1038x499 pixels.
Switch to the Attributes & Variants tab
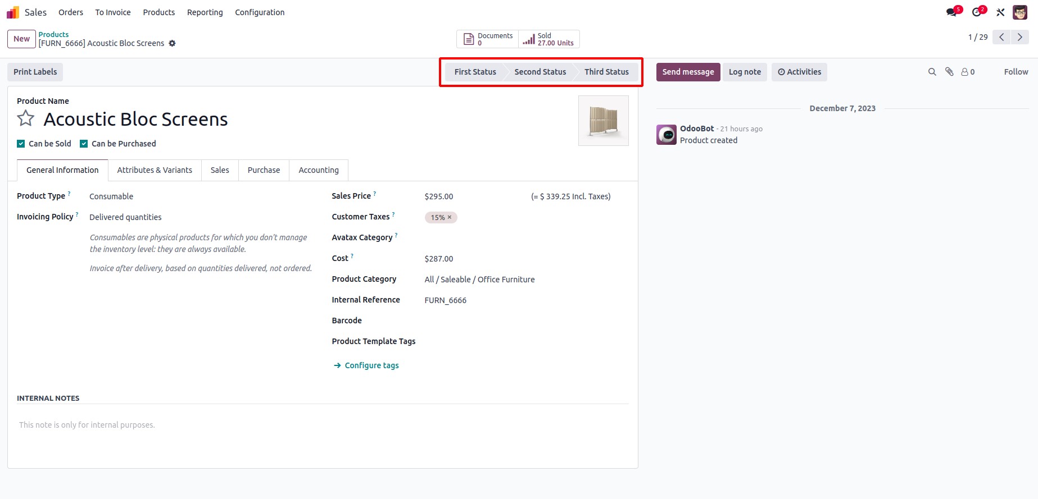[155, 170]
